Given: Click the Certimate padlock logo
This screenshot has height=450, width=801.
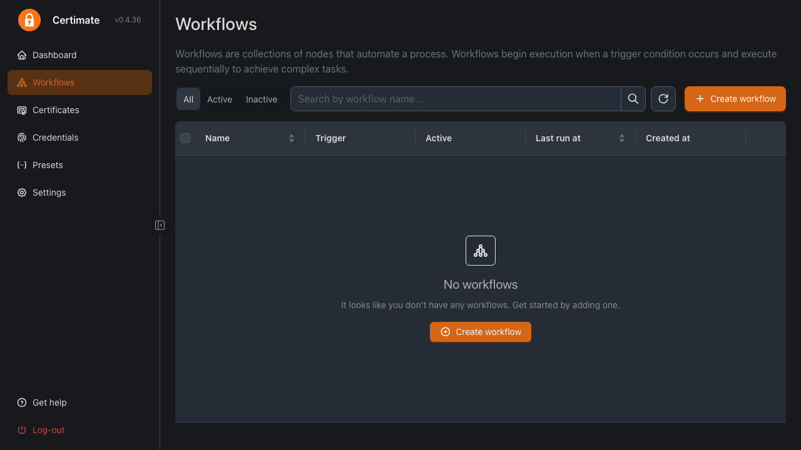Looking at the screenshot, I should click(29, 20).
